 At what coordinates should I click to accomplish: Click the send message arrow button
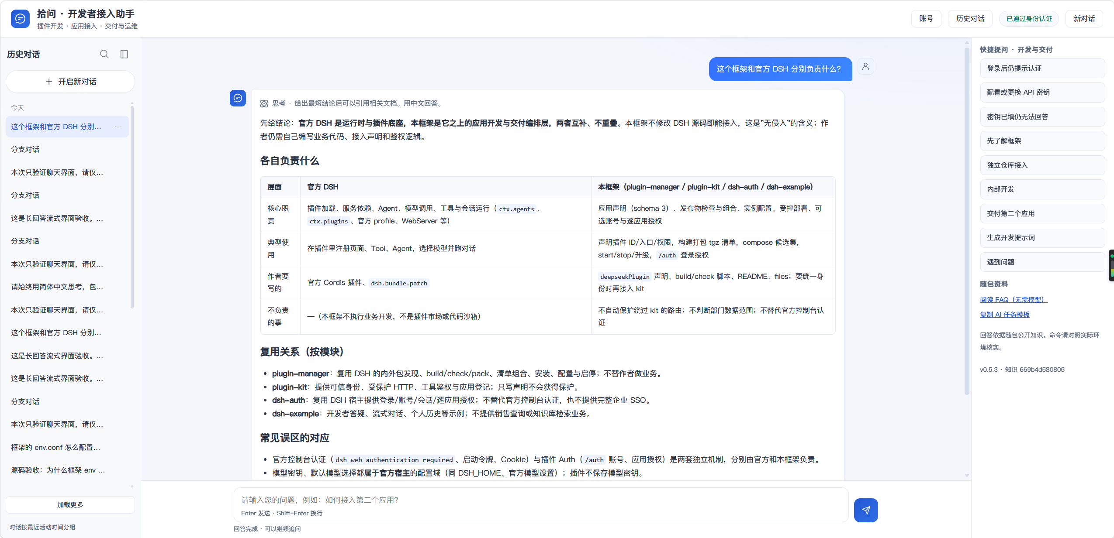[866, 510]
